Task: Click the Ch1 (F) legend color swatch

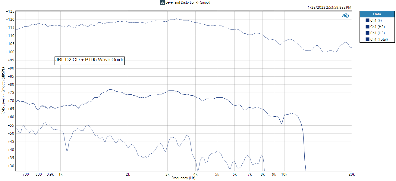Action: [x=367, y=20]
